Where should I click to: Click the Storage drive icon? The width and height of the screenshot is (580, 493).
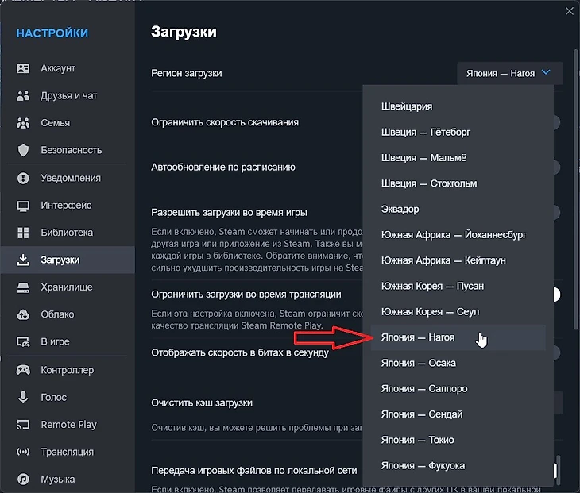(x=23, y=287)
